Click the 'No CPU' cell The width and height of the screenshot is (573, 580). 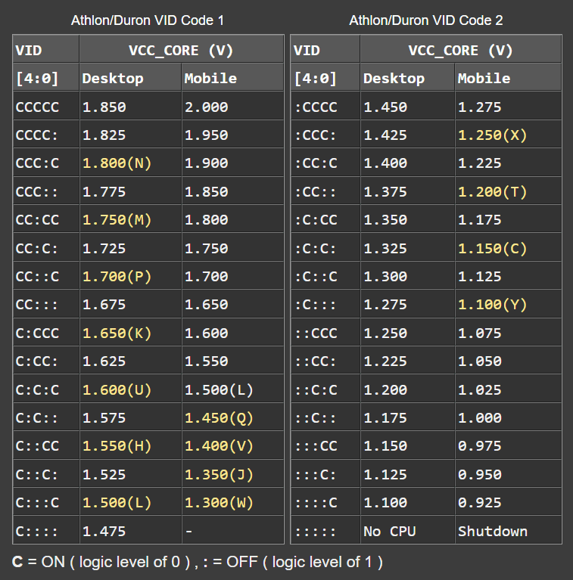(x=407, y=531)
